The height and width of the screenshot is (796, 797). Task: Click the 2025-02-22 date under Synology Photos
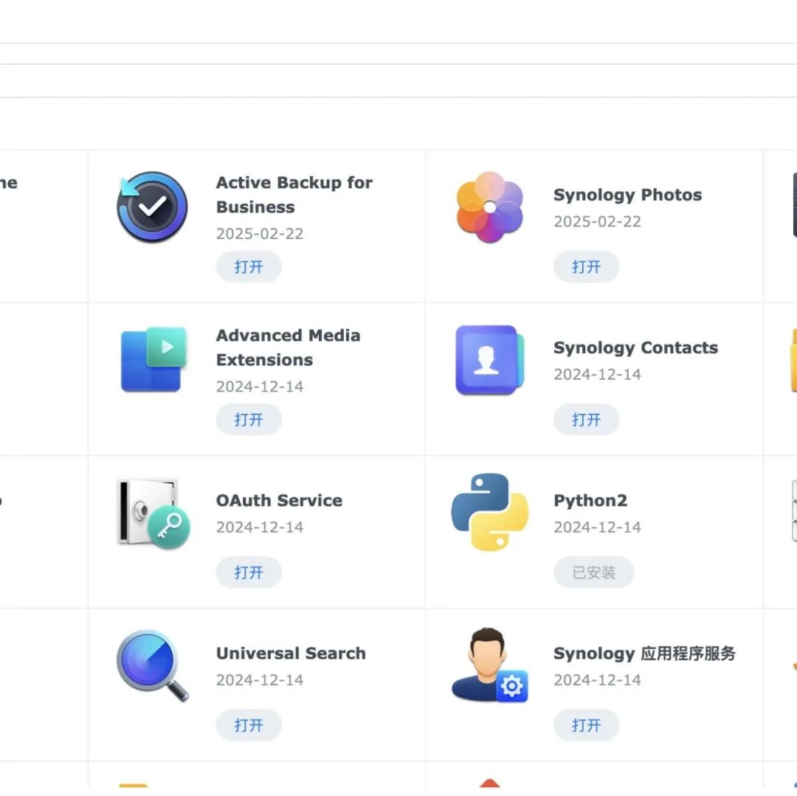(597, 221)
